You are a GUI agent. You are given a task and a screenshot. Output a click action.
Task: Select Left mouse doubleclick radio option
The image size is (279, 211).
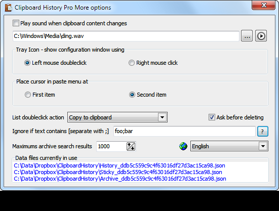pos(27,63)
